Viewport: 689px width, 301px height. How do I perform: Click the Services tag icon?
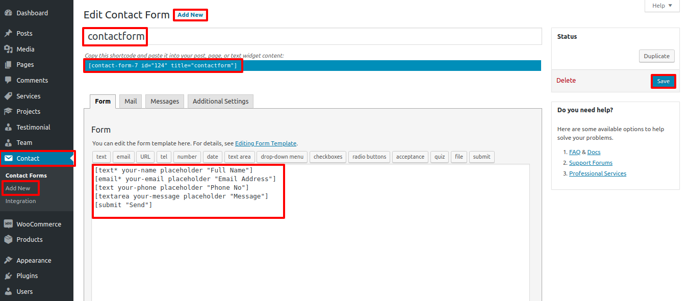pos(8,96)
